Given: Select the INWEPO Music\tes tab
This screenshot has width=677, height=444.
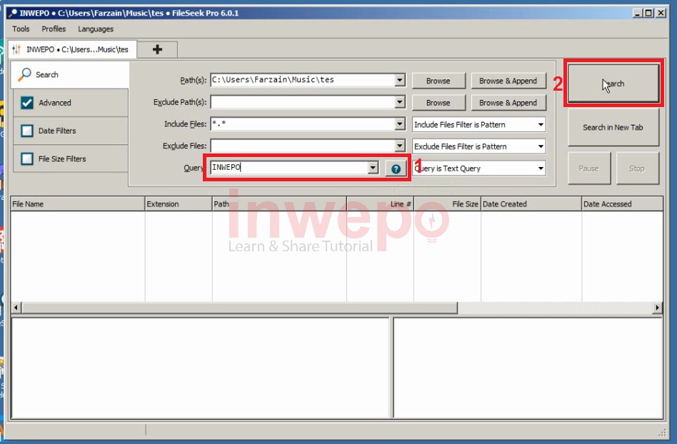Looking at the screenshot, I should pos(73,50).
